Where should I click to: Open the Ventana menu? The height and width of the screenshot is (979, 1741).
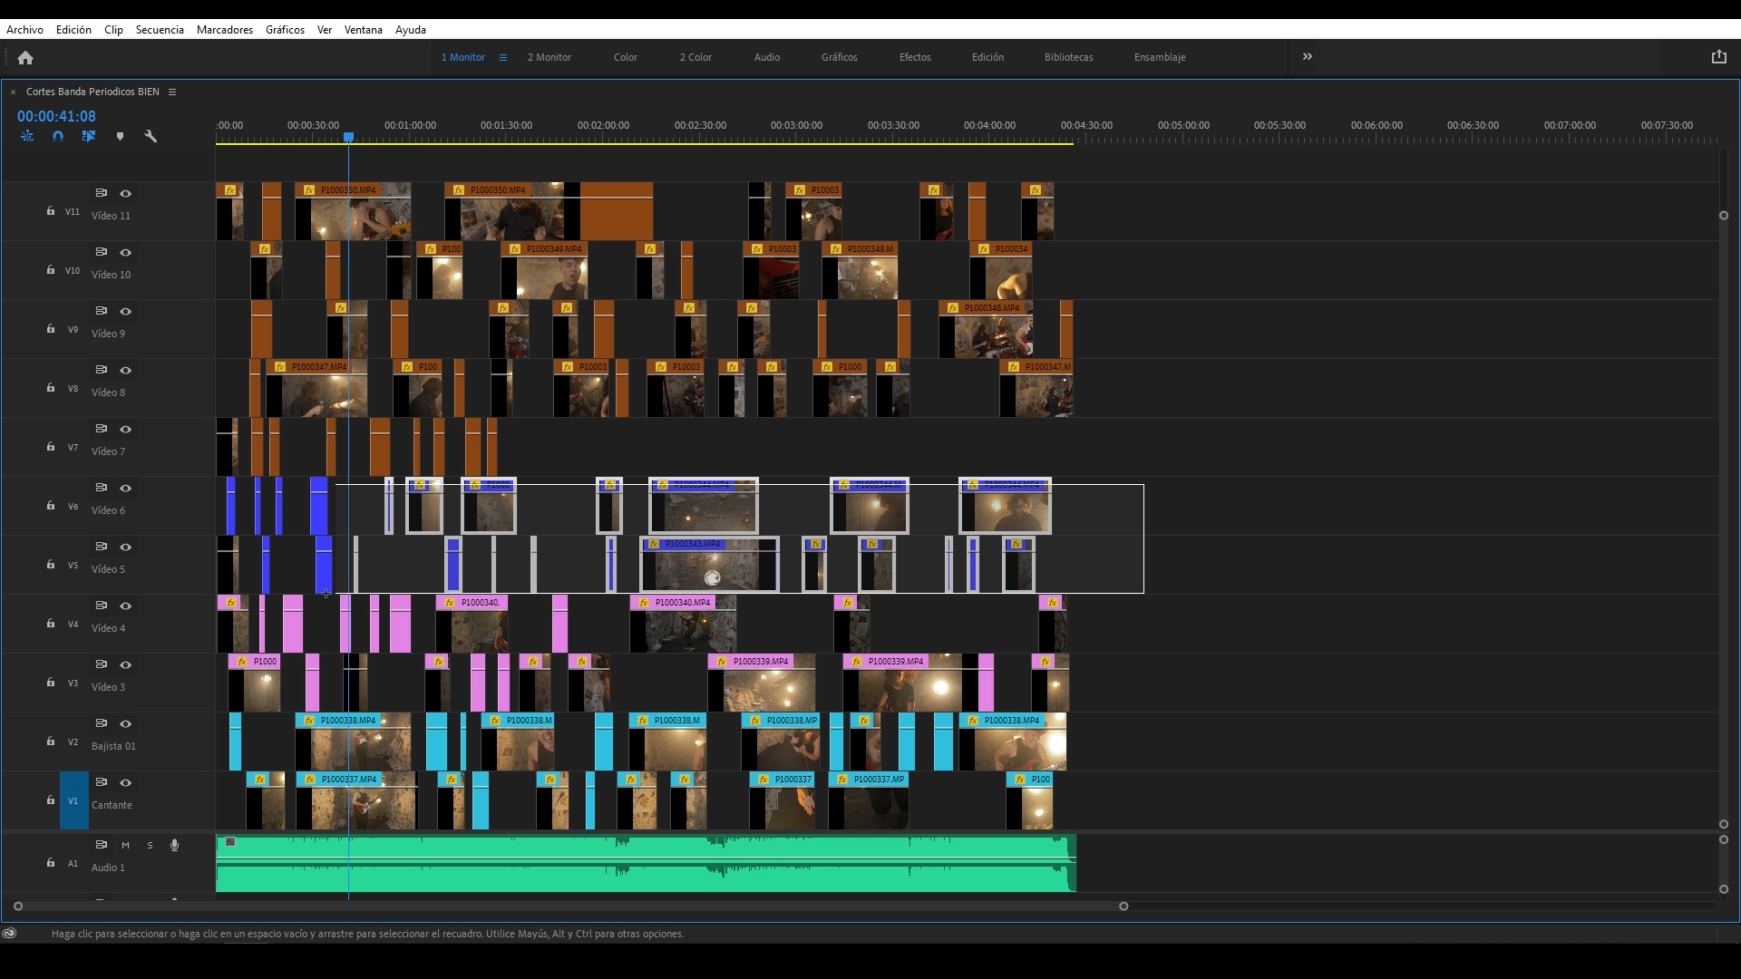tap(363, 30)
